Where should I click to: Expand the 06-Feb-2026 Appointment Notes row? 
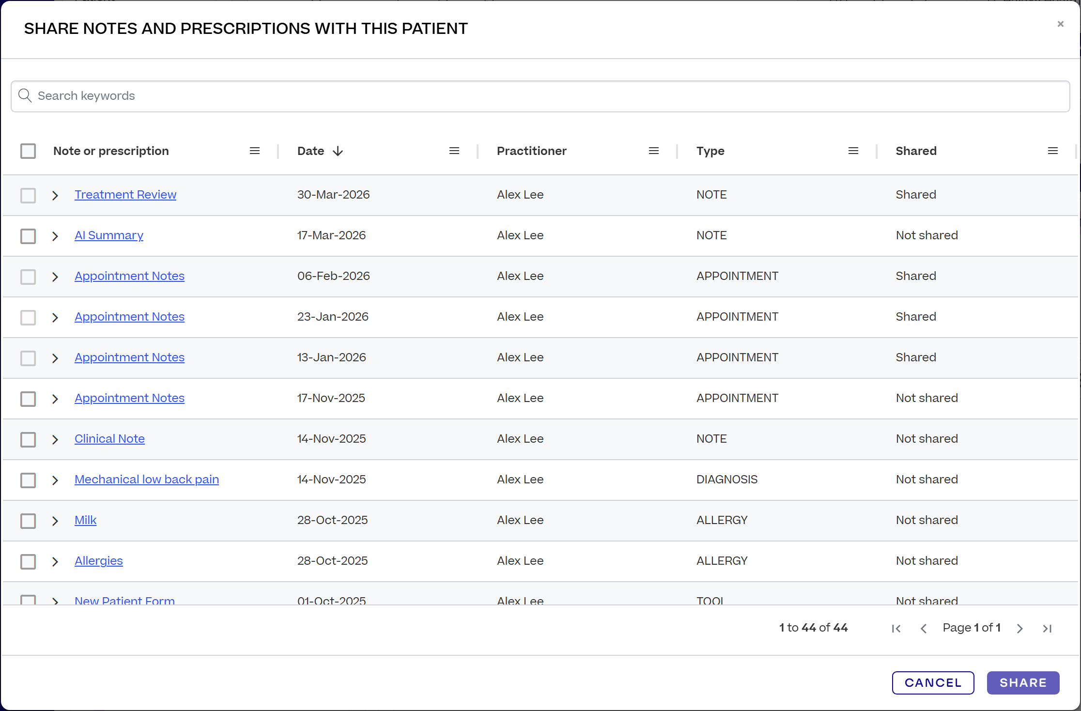tap(55, 277)
